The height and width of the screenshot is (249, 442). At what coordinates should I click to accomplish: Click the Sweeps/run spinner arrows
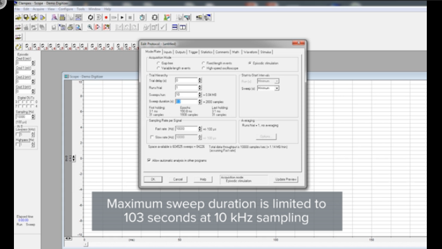coord(200,95)
